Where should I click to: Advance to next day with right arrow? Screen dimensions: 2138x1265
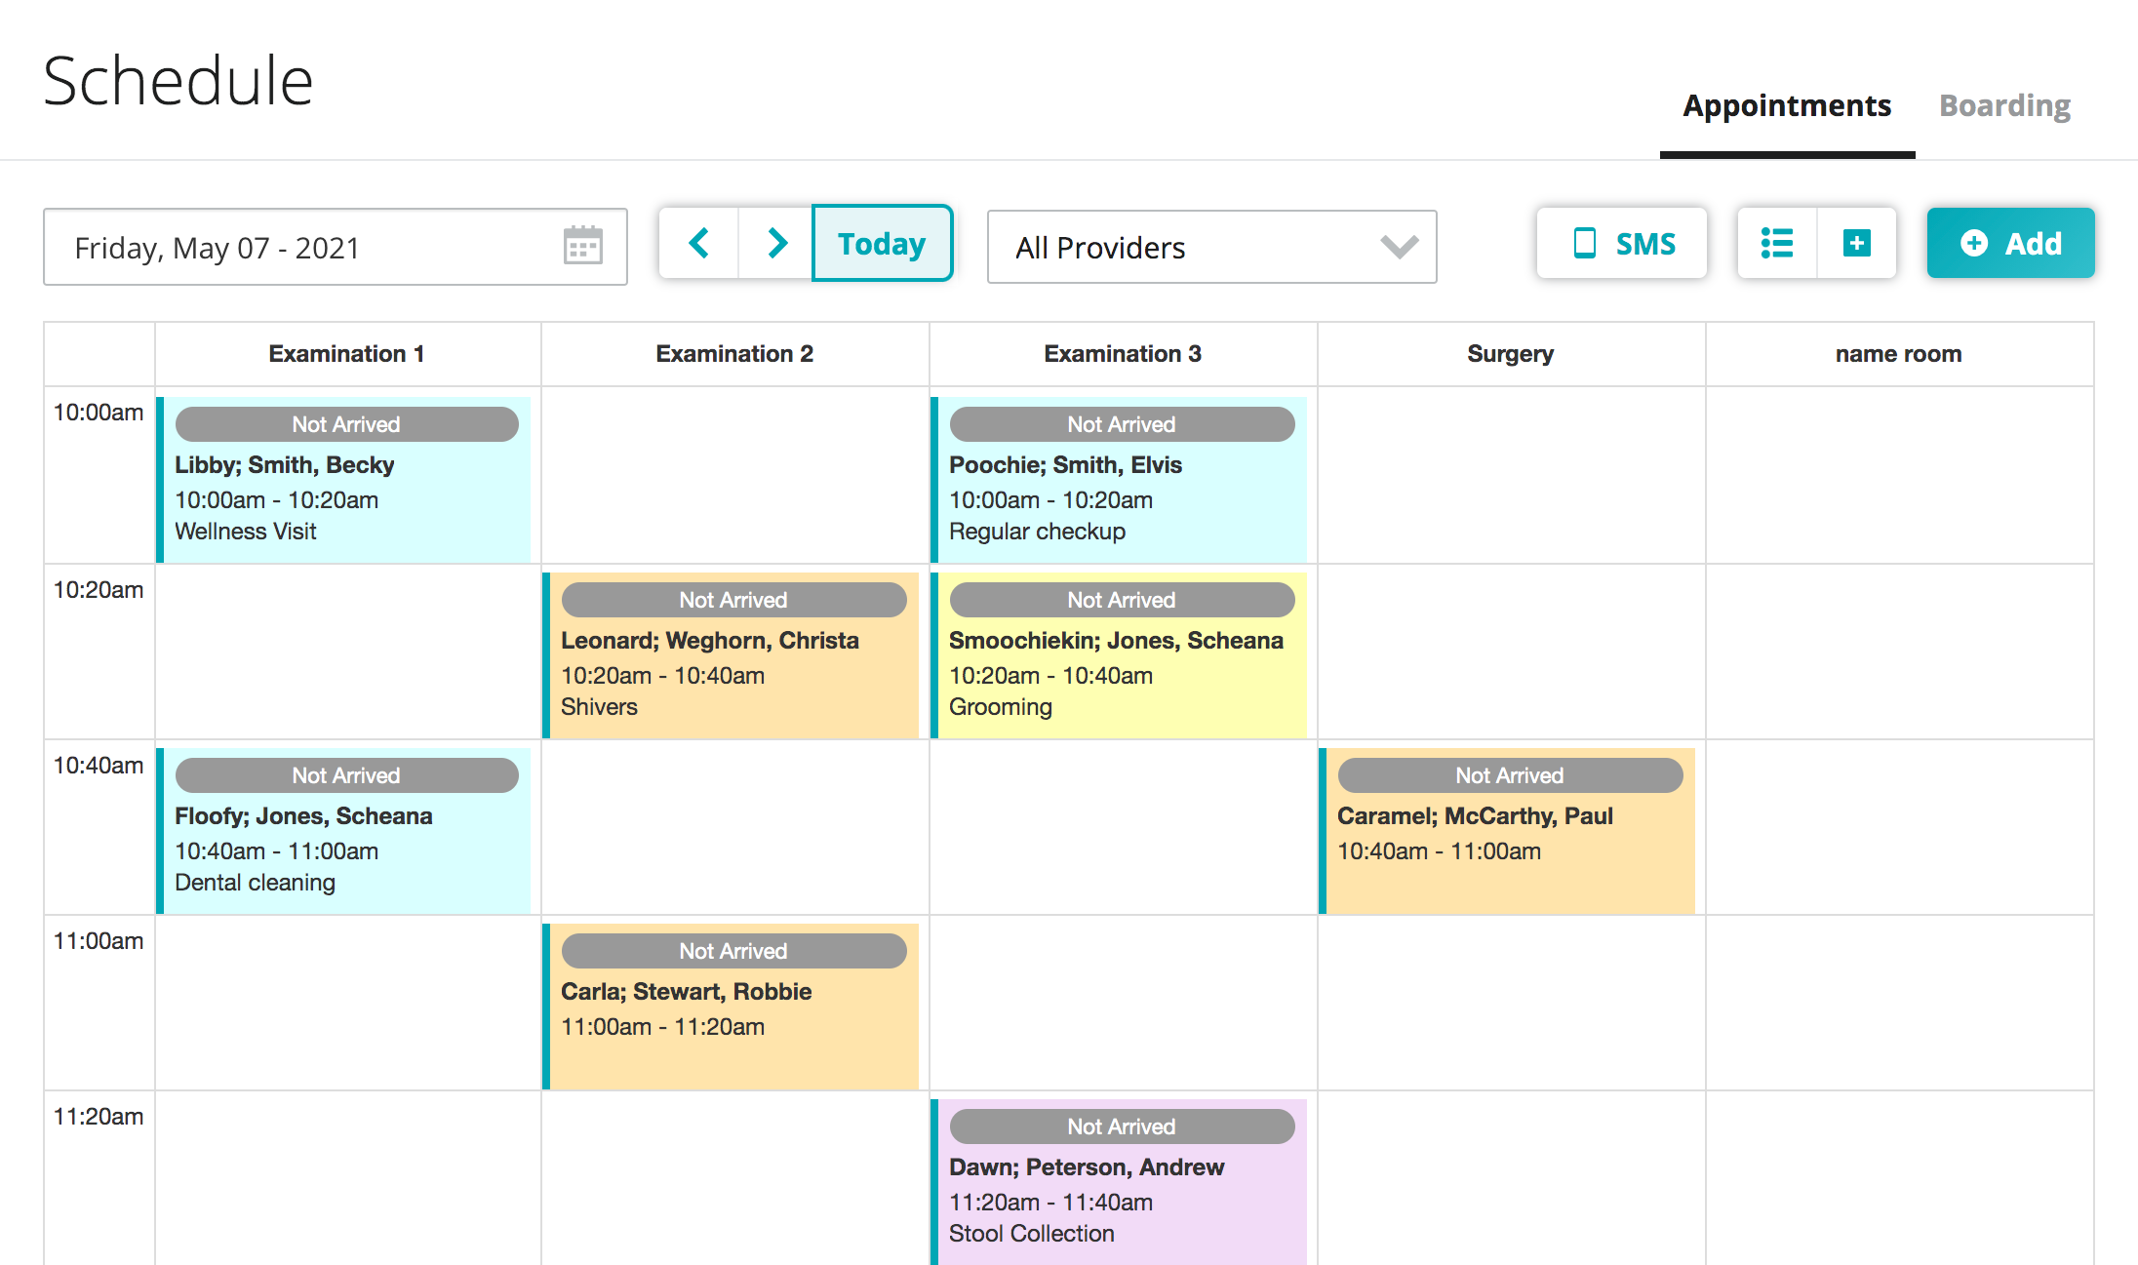tap(776, 243)
